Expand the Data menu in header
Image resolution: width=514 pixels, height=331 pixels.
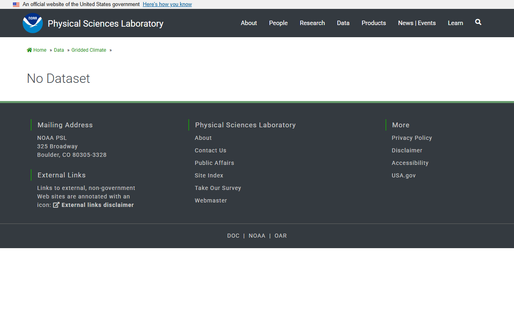click(x=343, y=23)
